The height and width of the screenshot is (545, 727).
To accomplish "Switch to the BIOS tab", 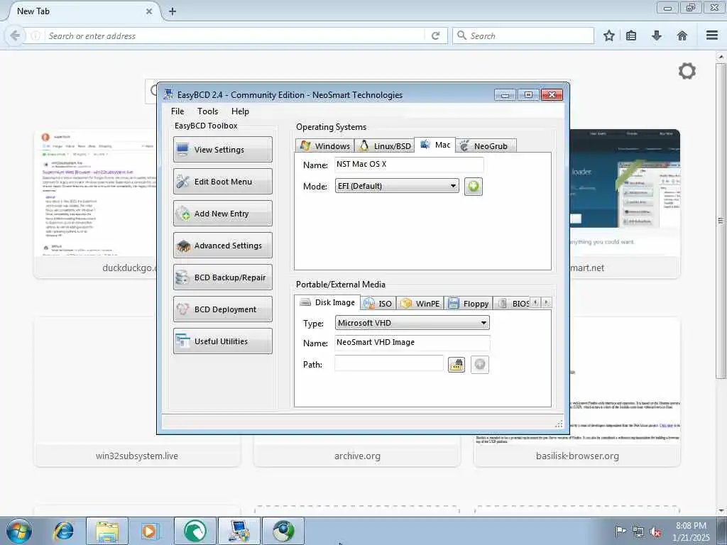I will 512,303.
